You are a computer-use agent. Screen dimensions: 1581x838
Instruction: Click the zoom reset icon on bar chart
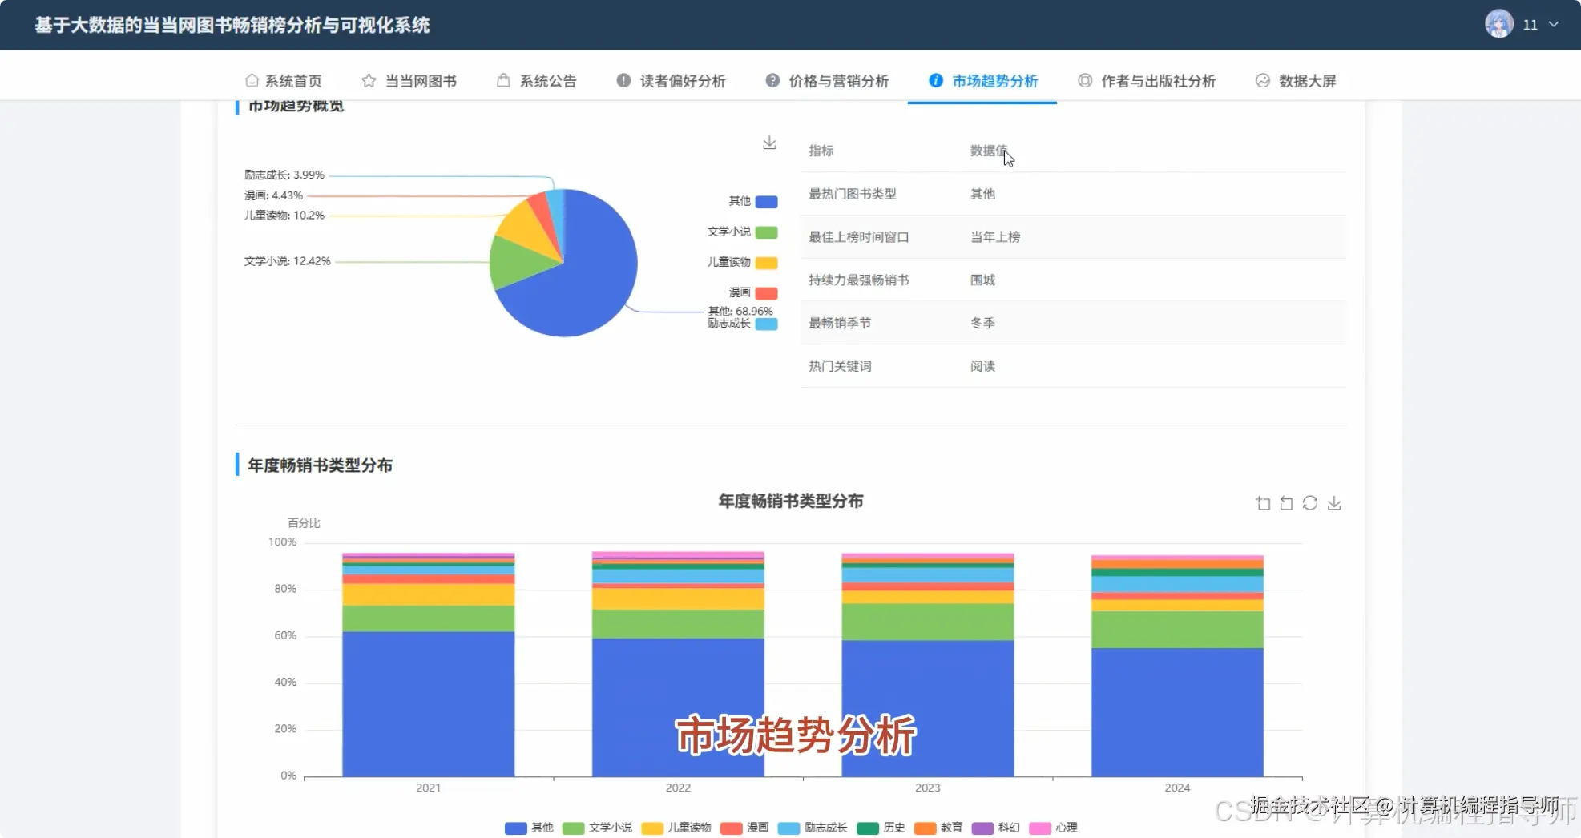(1287, 503)
